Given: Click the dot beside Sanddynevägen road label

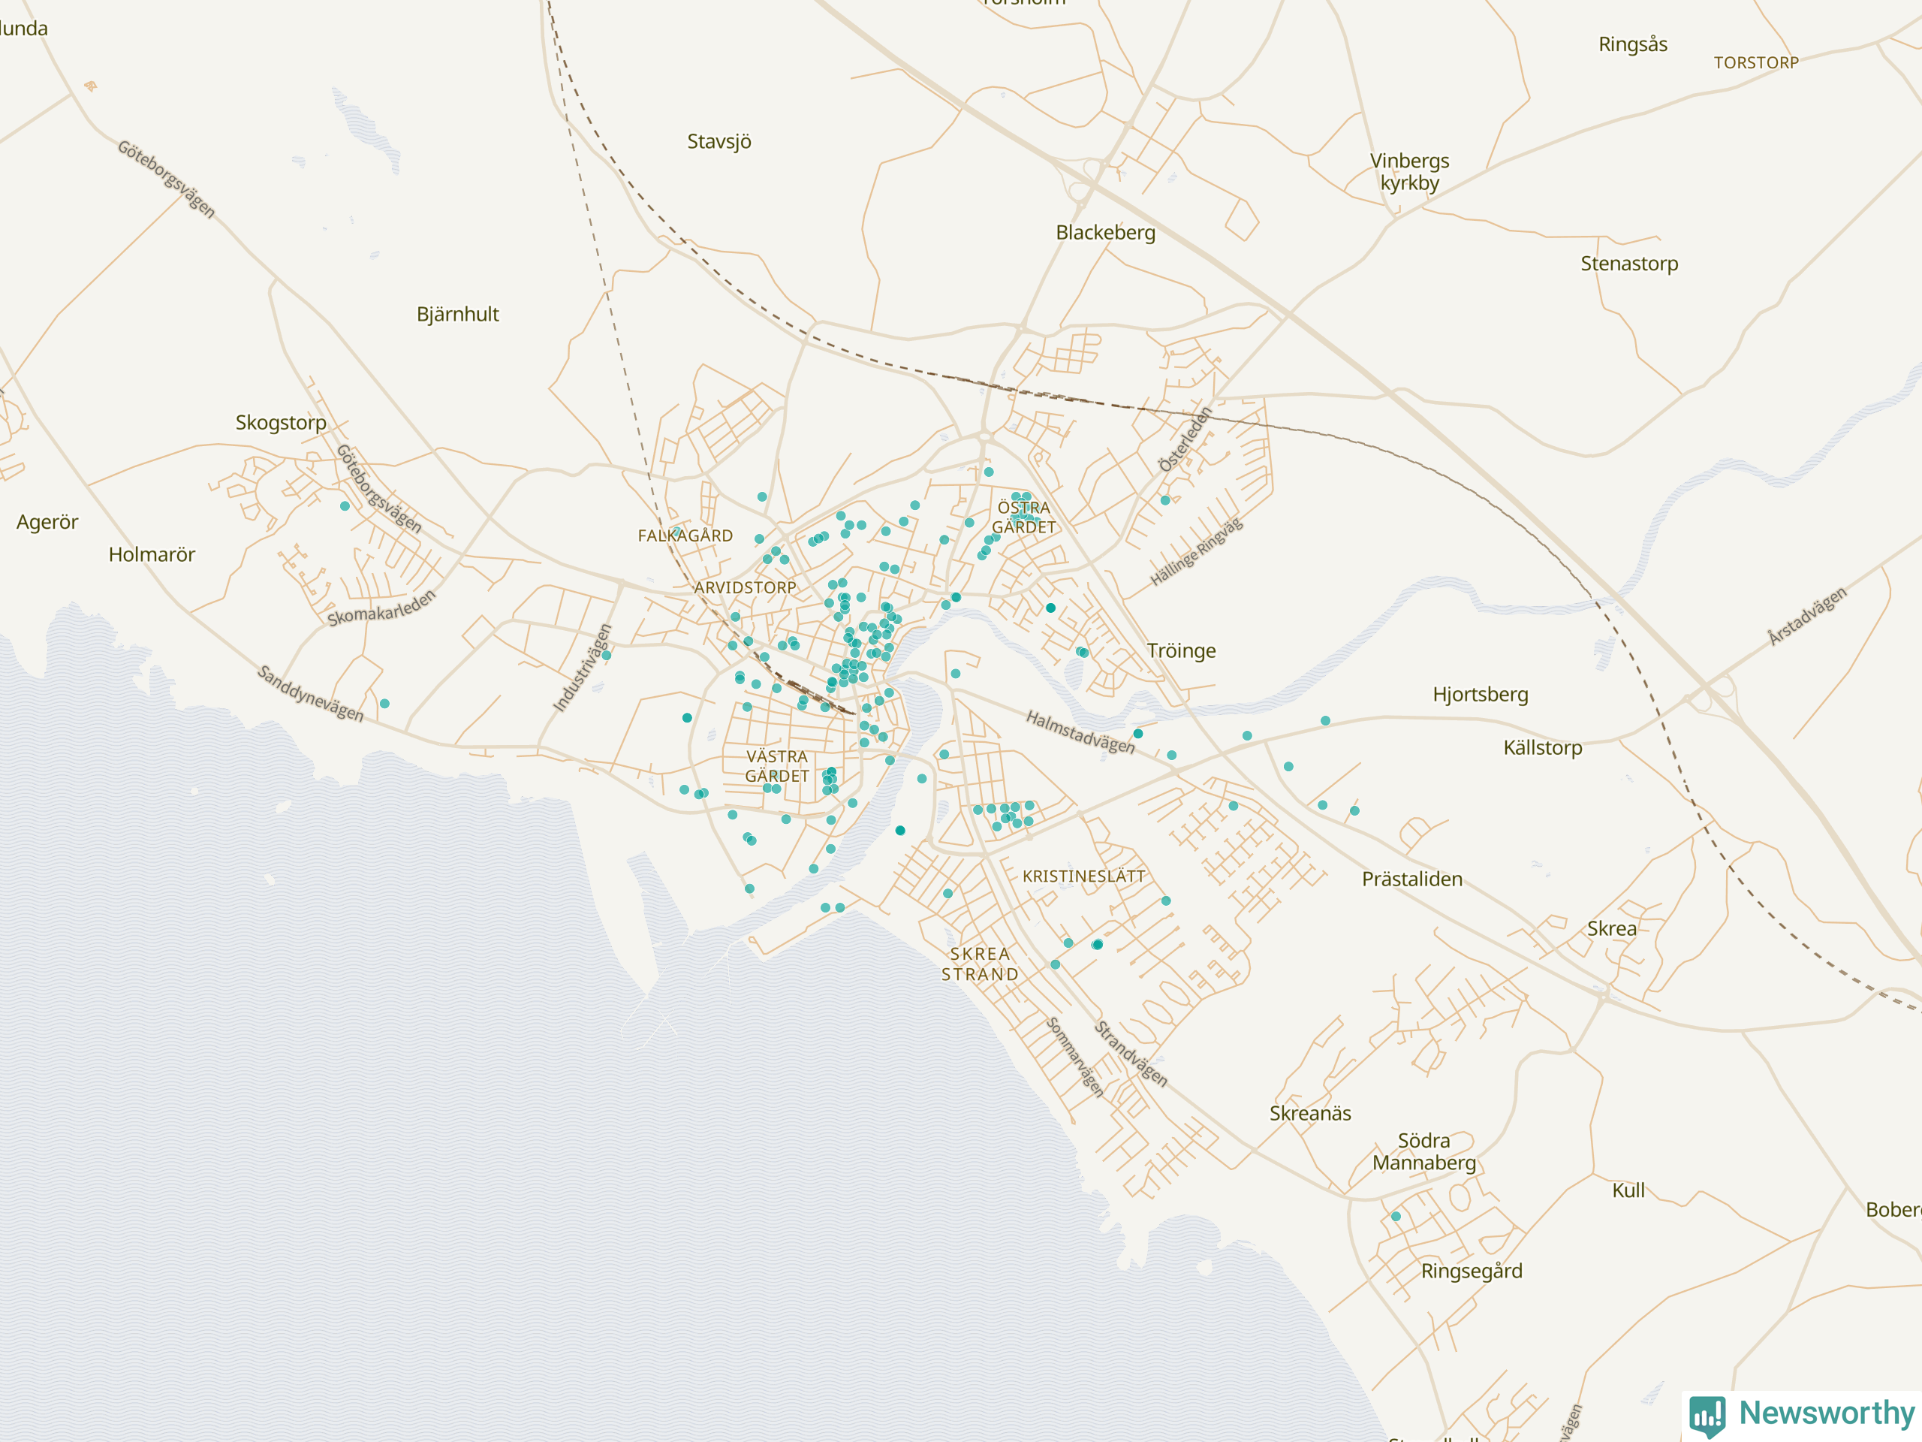Looking at the screenshot, I should point(385,704).
